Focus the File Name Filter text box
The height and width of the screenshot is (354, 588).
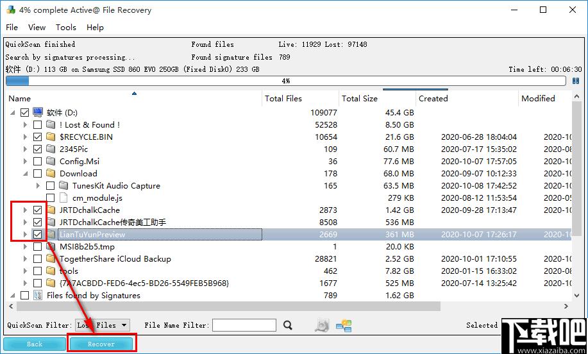(244, 326)
